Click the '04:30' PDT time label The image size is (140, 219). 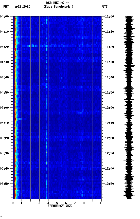click(4, 62)
